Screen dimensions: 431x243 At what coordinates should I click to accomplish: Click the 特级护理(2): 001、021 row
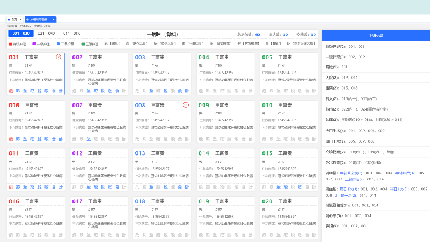tap(376, 47)
